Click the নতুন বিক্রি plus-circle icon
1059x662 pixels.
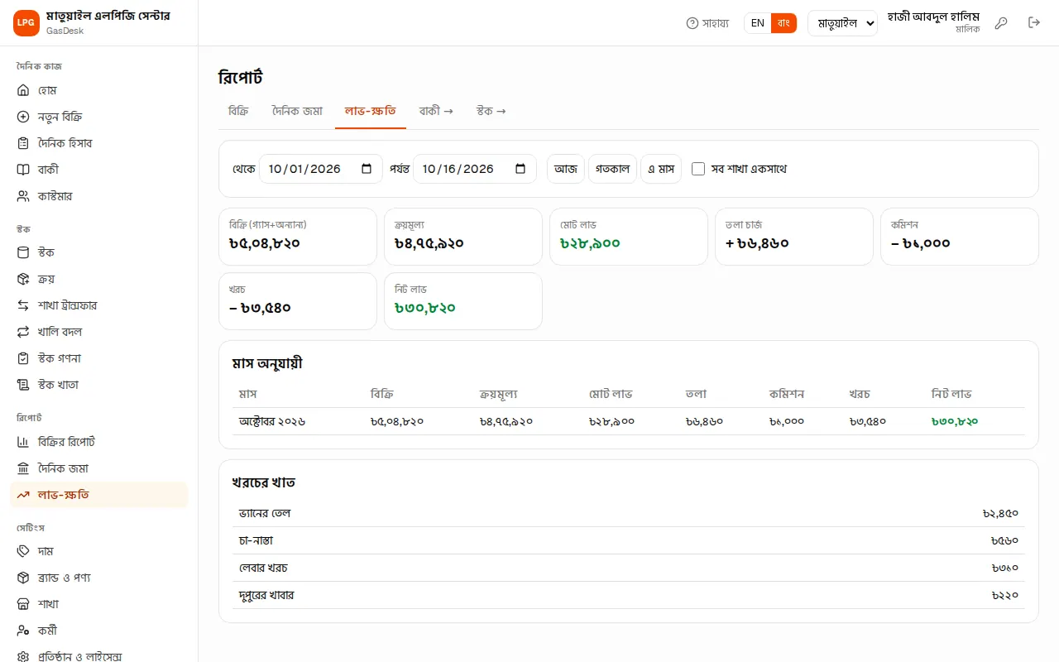tap(23, 117)
